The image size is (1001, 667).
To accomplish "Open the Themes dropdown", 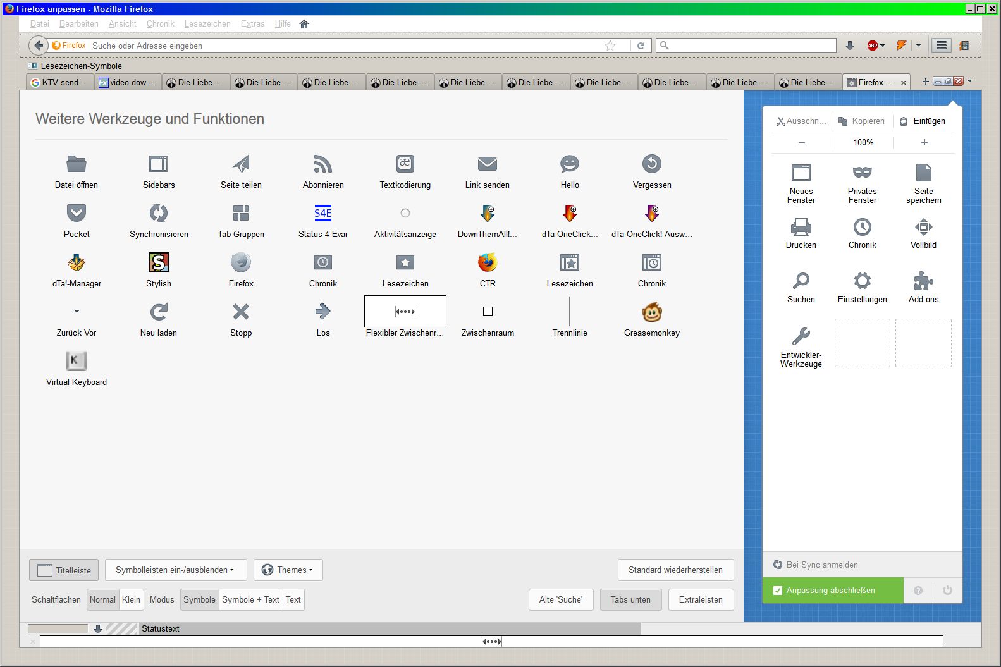I will point(288,570).
